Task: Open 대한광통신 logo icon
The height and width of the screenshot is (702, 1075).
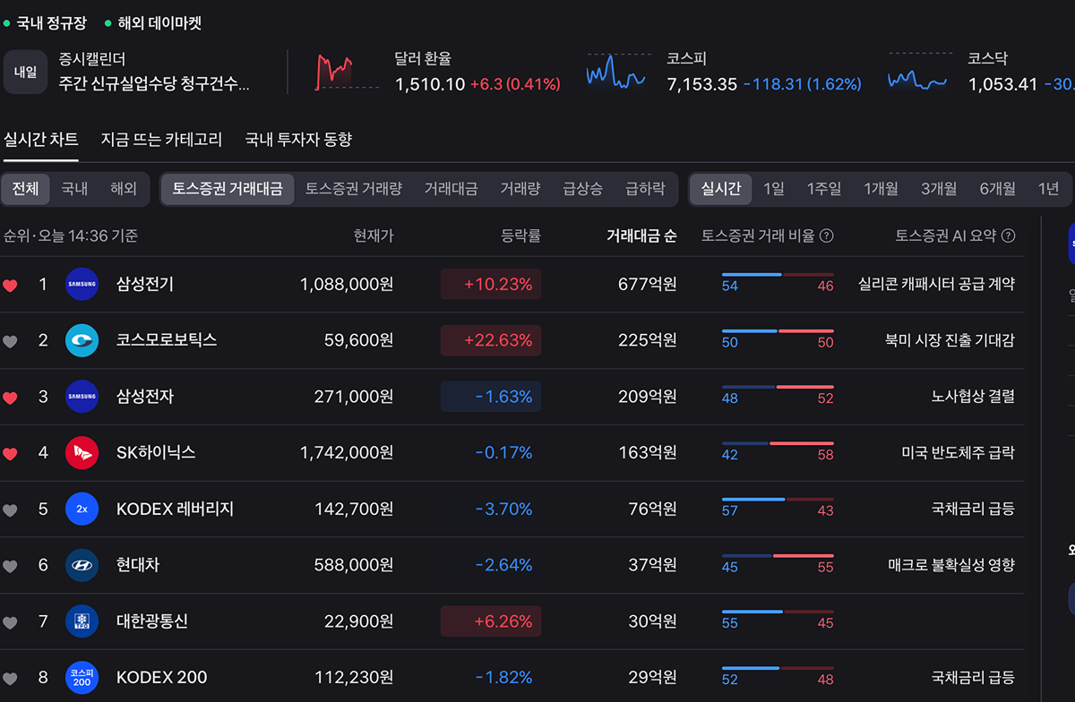Action: 82,621
